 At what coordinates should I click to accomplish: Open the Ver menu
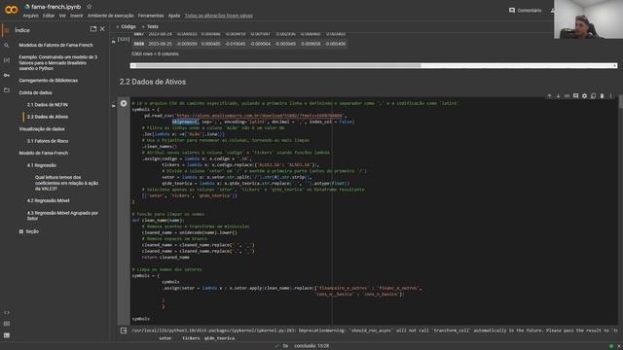62,16
